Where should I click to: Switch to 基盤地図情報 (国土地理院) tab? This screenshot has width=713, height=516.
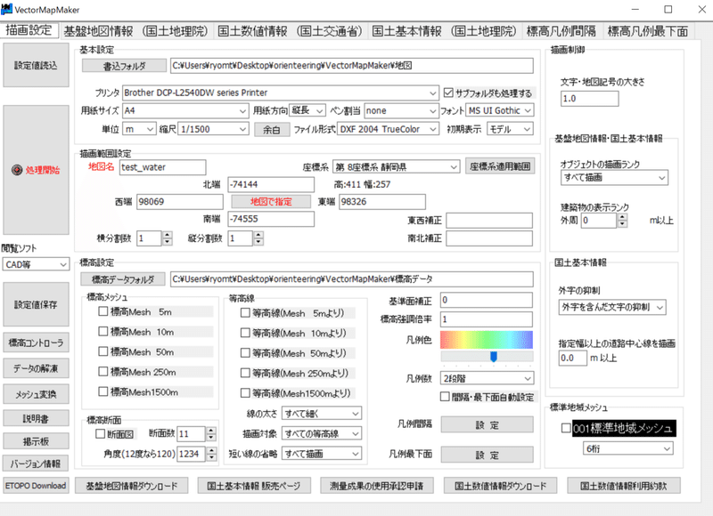[136, 31]
